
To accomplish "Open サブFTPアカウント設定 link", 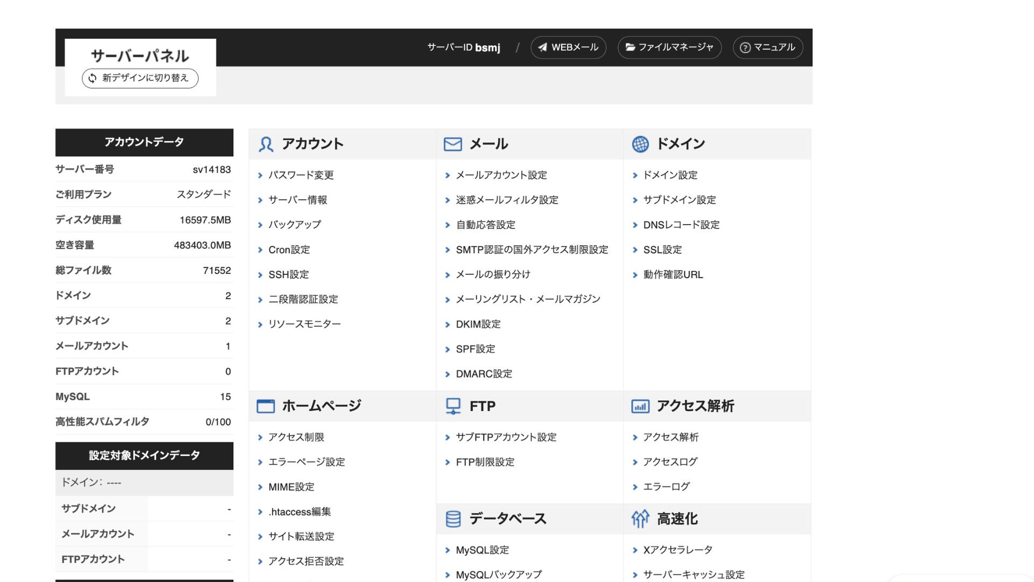I will (506, 437).
